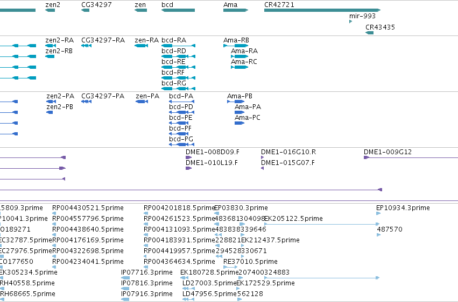Select transcript bcd-RD
Screen dimensions: 458x302
pyautogui.click(x=178, y=56)
